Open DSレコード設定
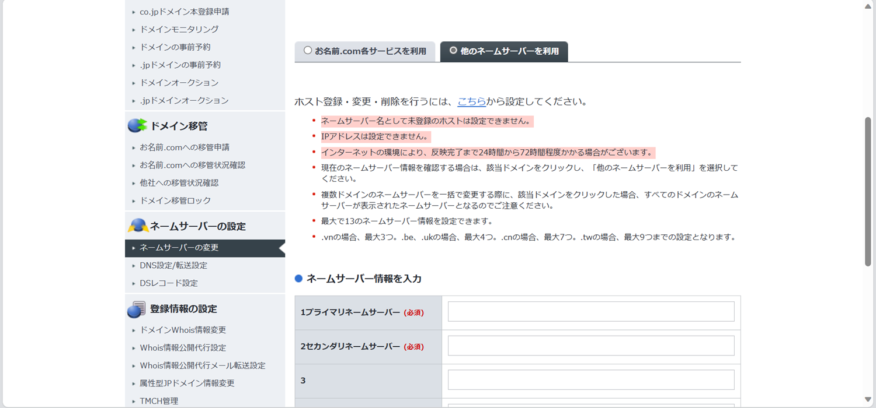The height and width of the screenshot is (408, 876). [x=169, y=283]
